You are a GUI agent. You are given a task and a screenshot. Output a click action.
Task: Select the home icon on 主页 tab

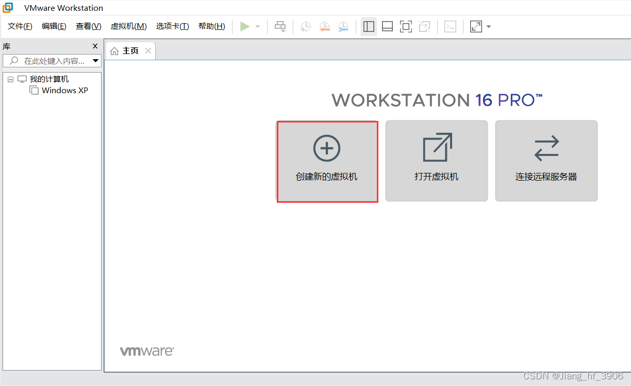click(x=114, y=50)
